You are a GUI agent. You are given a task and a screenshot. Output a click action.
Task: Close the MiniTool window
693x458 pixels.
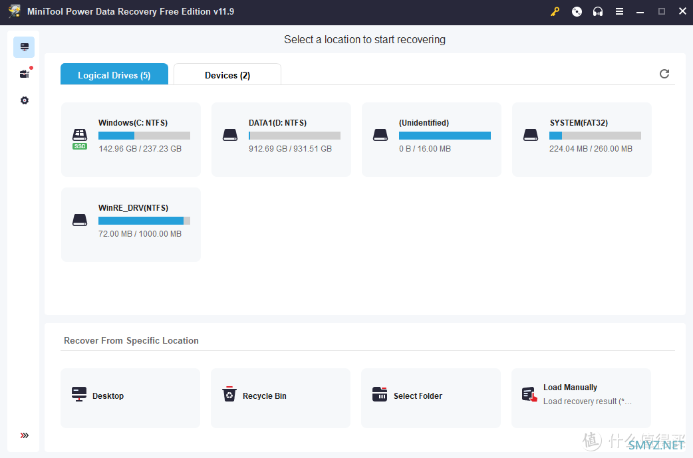682,11
